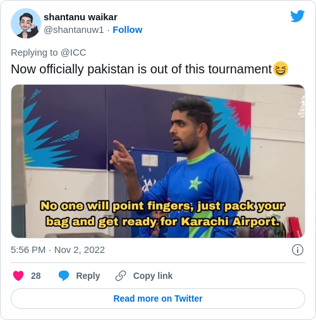This screenshot has height=320, width=316.
Task: Open Read more on Twitter button
Action: point(158,298)
